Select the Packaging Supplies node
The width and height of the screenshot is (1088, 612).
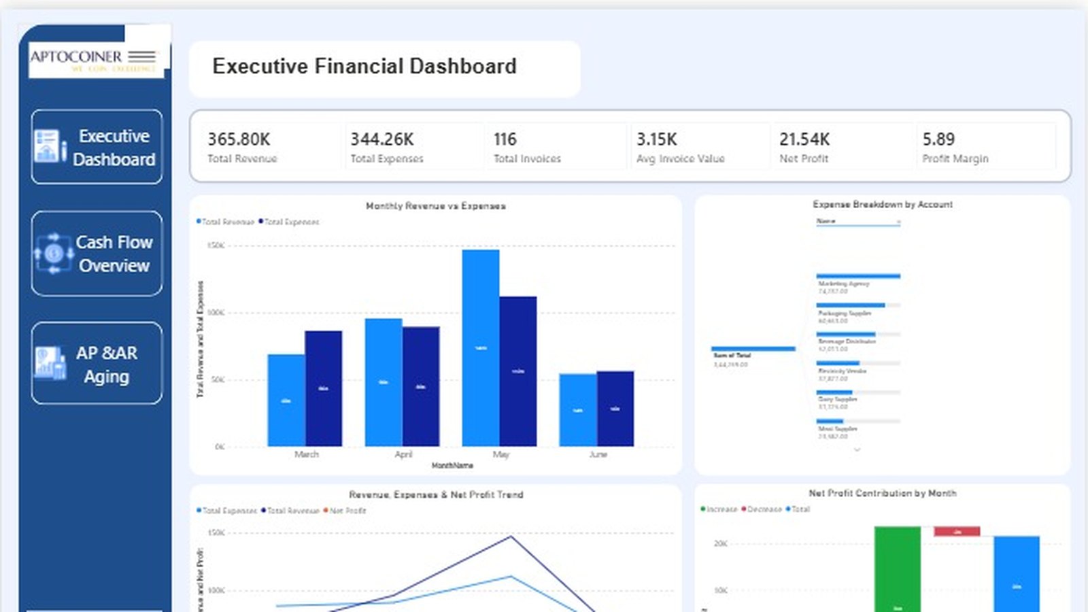tap(858, 313)
